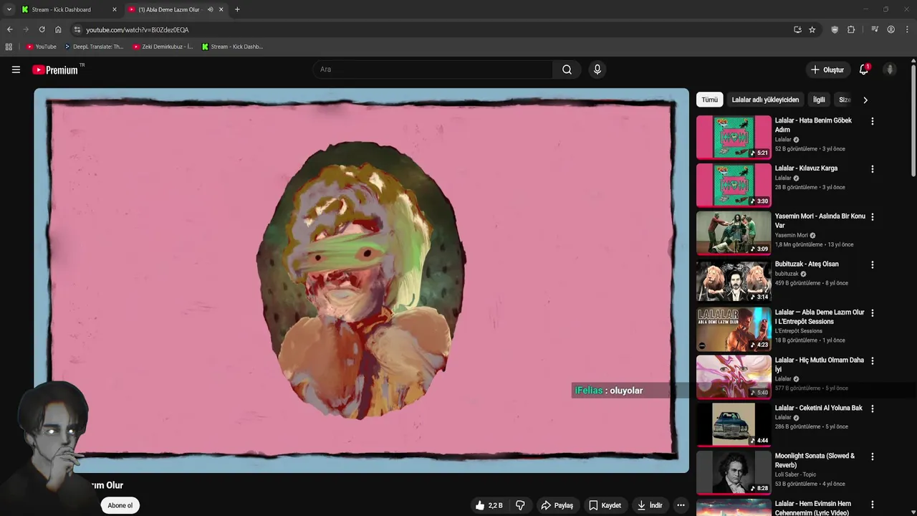This screenshot has height=516, width=917.
Task: Click the address bar URL
Action: 138,29
